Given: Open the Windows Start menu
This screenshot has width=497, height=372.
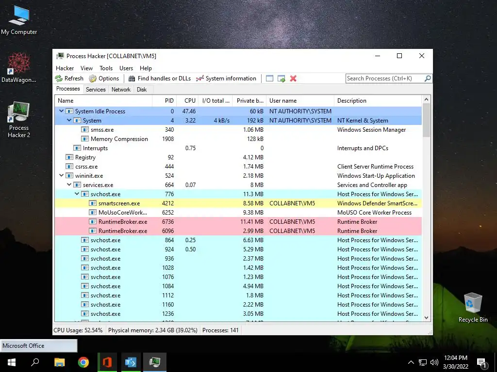Looking at the screenshot, I should pyautogui.click(x=12, y=362).
